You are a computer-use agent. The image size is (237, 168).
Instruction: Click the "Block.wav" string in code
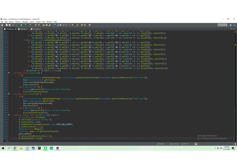tap(138, 78)
